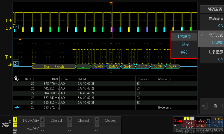
Task: Click the blue arrow on row 25
Action: [x=16, y=107]
